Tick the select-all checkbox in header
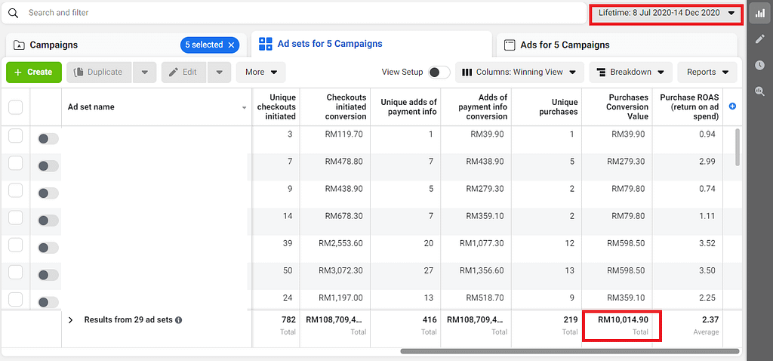773x361 pixels. tap(15, 107)
